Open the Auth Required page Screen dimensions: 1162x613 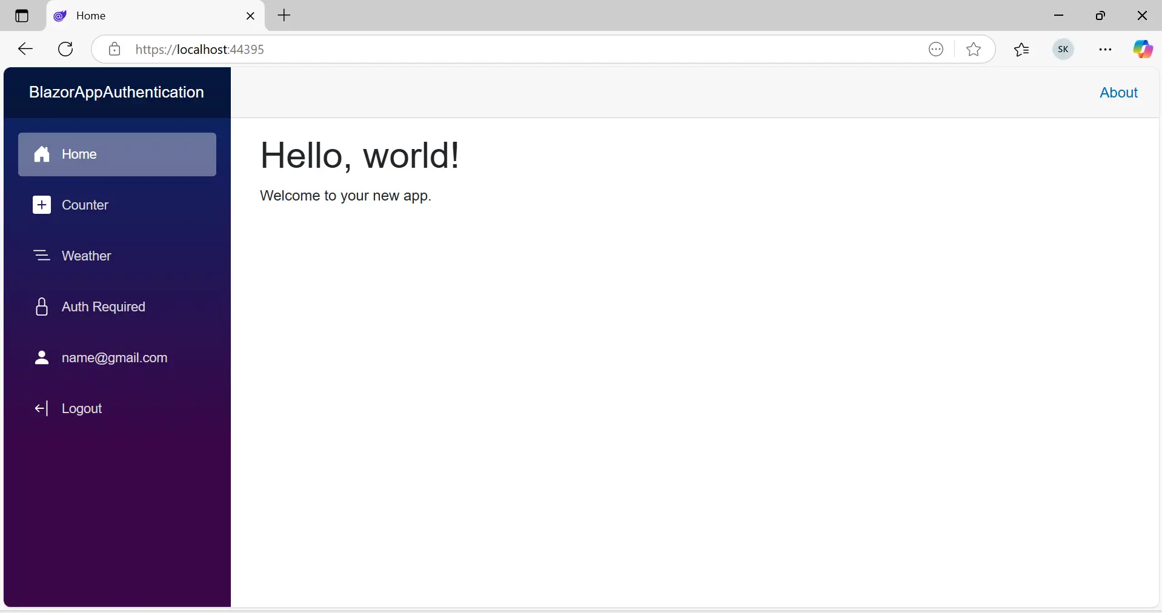pos(102,306)
